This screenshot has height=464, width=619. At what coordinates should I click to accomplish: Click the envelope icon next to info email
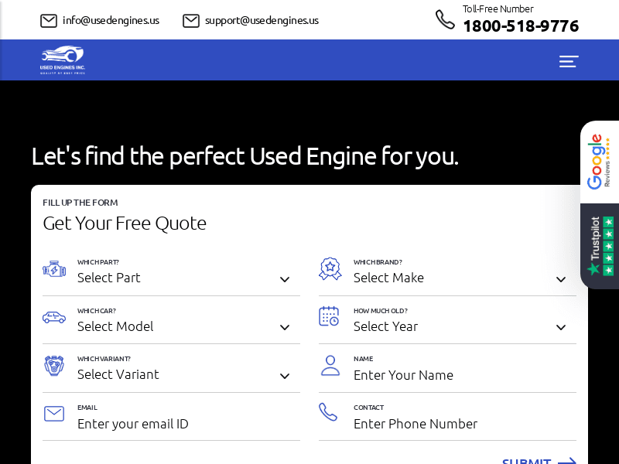click(x=49, y=21)
